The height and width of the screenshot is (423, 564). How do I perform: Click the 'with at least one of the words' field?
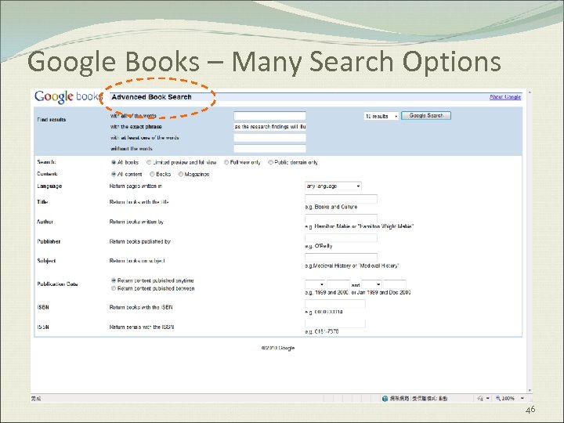click(269, 138)
